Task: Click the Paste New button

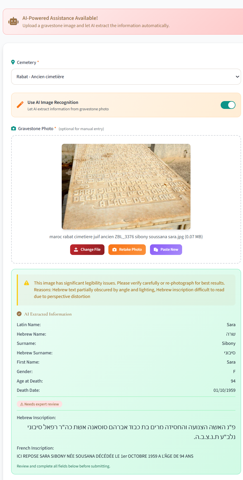Action: tap(166, 250)
